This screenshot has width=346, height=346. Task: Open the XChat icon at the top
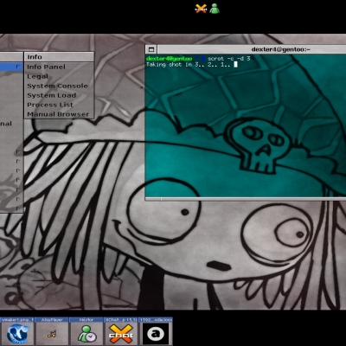(x=201, y=9)
